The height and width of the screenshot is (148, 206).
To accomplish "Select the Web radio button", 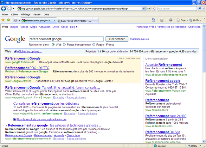I will click(53, 45).
